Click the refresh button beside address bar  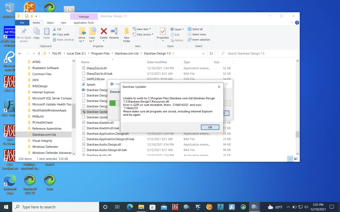(x=211, y=53)
